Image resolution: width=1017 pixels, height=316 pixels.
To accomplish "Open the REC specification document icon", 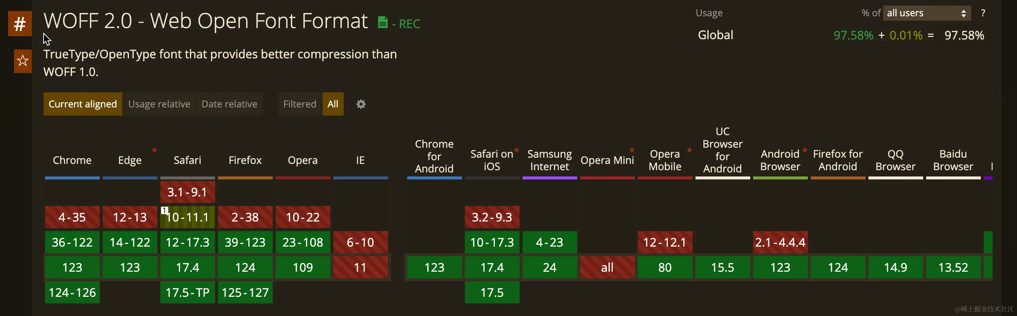I will [382, 23].
